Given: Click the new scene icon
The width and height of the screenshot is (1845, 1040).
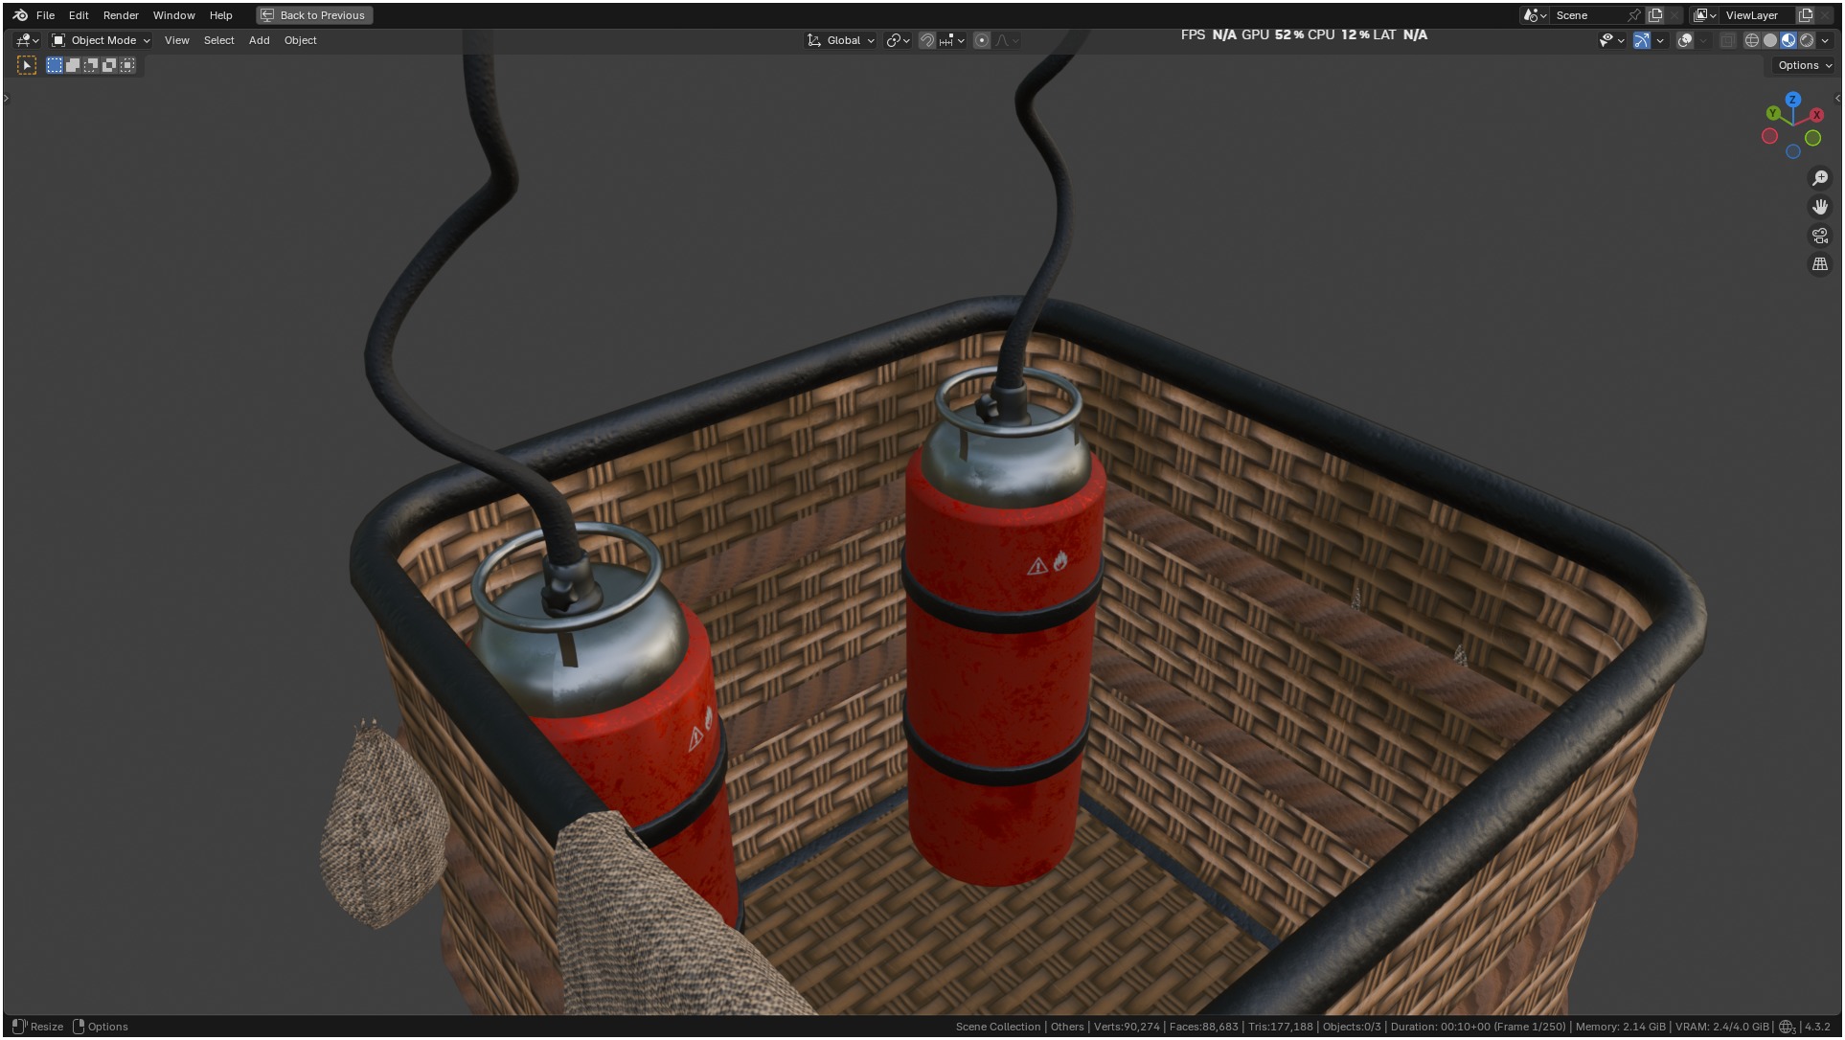Looking at the screenshot, I should 1655,15.
